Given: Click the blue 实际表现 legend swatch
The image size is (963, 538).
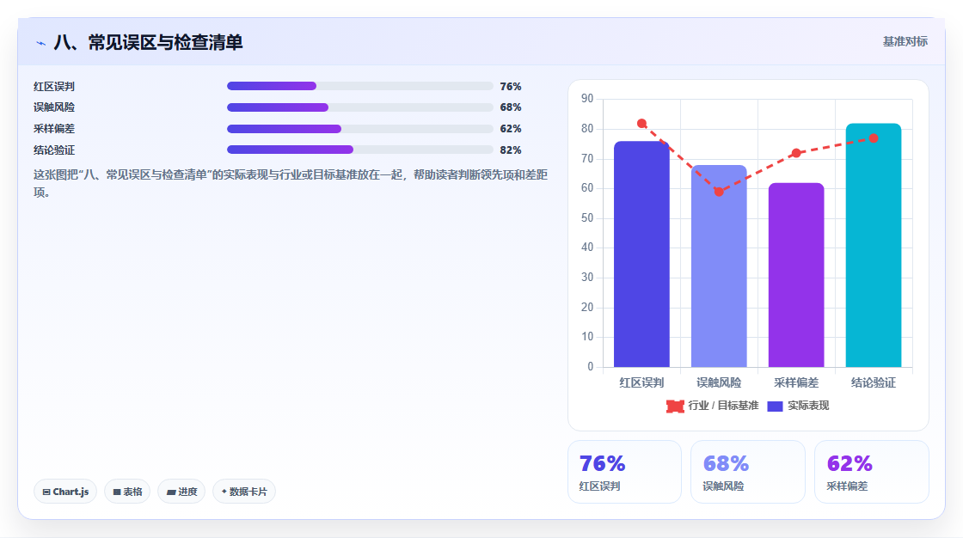Looking at the screenshot, I should point(775,406).
